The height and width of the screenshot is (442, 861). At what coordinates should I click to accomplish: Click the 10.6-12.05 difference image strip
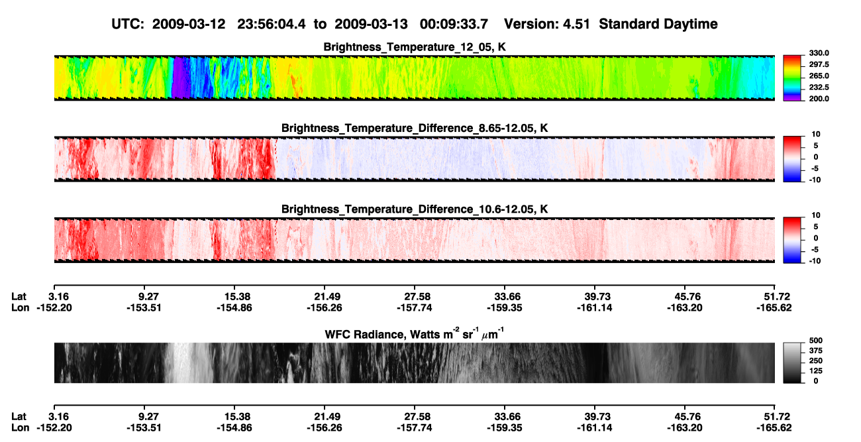pyautogui.click(x=414, y=240)
